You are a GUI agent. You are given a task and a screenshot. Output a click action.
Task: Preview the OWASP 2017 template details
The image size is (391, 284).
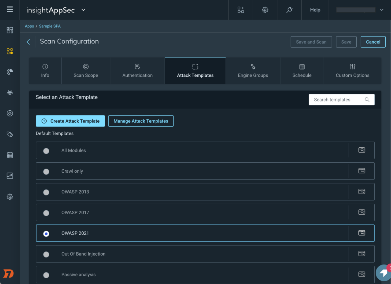362,212
